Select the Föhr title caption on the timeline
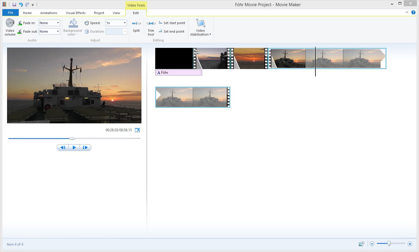The image size is (419, 252). 178,73
